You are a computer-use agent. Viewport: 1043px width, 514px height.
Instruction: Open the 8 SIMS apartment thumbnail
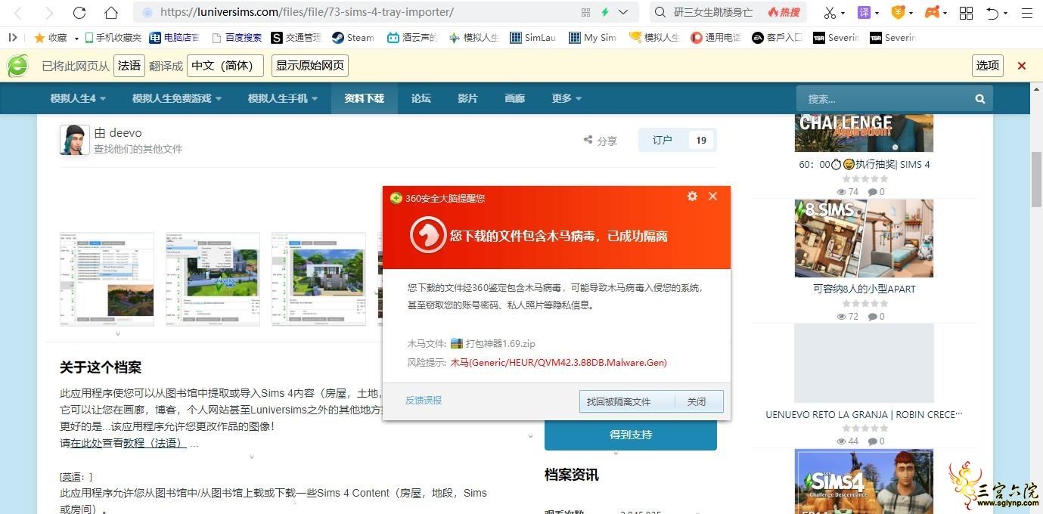pyautogui.click(x=864, y=239)
